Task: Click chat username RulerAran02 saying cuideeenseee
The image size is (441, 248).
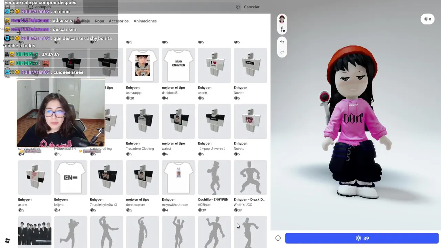Action: pyautogui.click(x=35, y=72)
